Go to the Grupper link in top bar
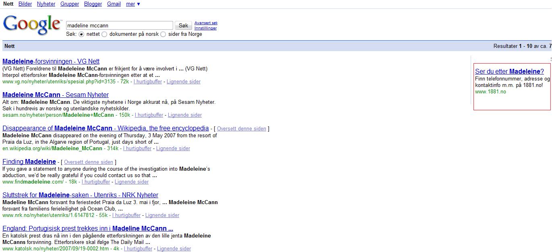The image size is (552, 252). point(70,4)
